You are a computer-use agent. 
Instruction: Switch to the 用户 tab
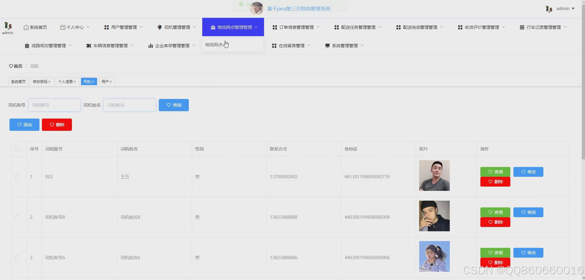pyautogui.click(x=105, y=81)
